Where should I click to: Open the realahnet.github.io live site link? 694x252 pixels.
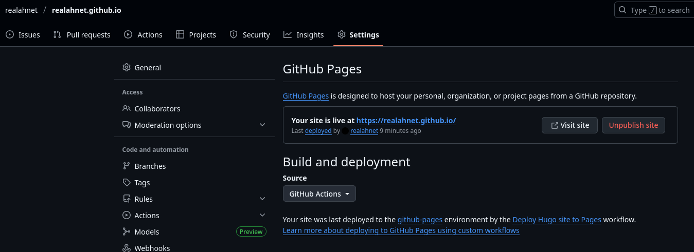[406, 121]
